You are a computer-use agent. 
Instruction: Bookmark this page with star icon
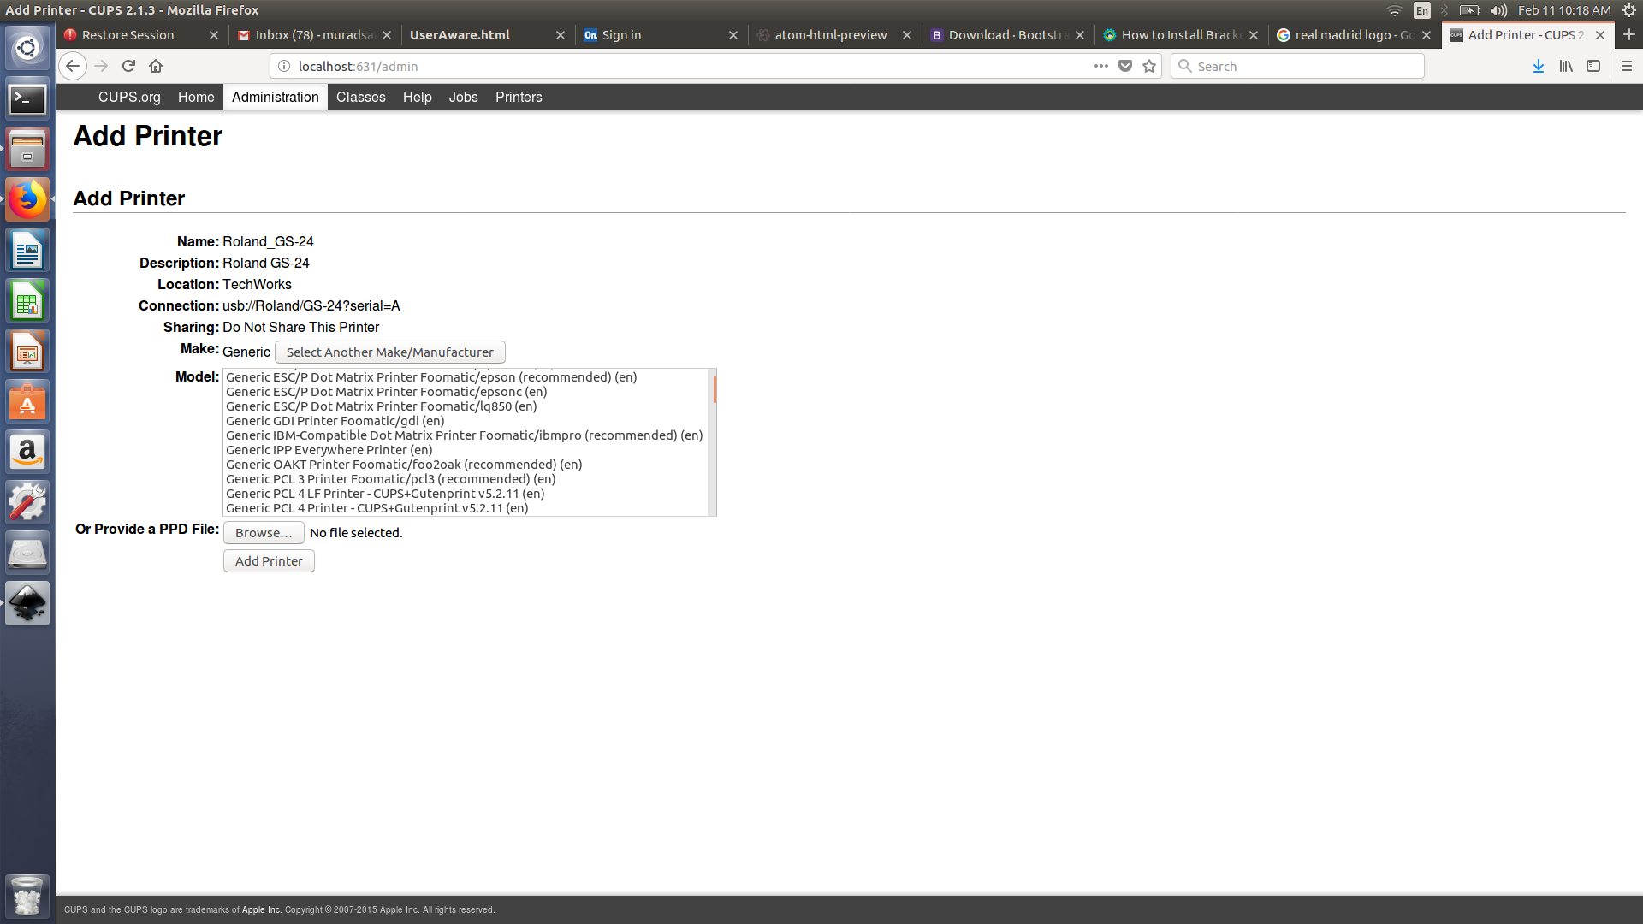click(1149, 66)
